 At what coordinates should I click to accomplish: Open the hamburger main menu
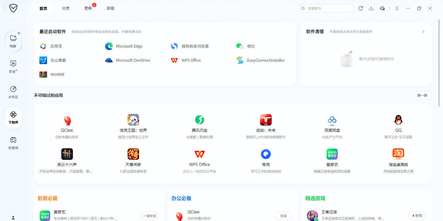click(x=397, y=8)
